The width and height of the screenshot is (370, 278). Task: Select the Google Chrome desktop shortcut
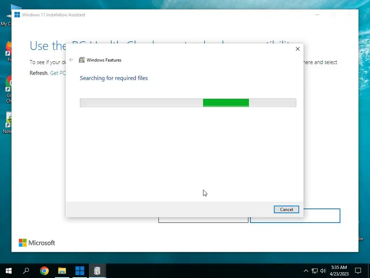point(9,89)
